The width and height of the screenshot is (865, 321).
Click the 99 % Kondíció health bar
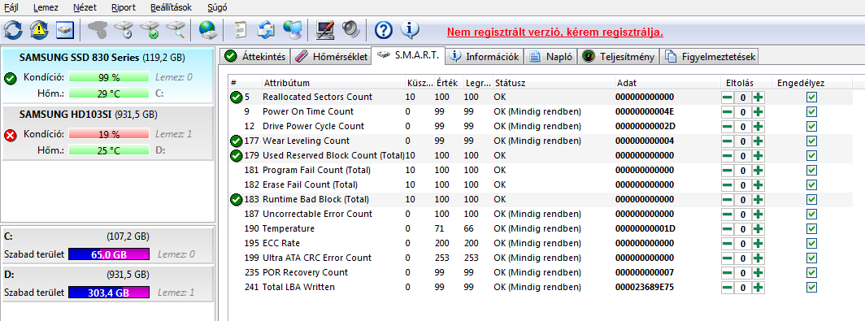pos(109,76)
